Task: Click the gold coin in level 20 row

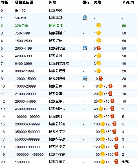Action: pos(103,162)
